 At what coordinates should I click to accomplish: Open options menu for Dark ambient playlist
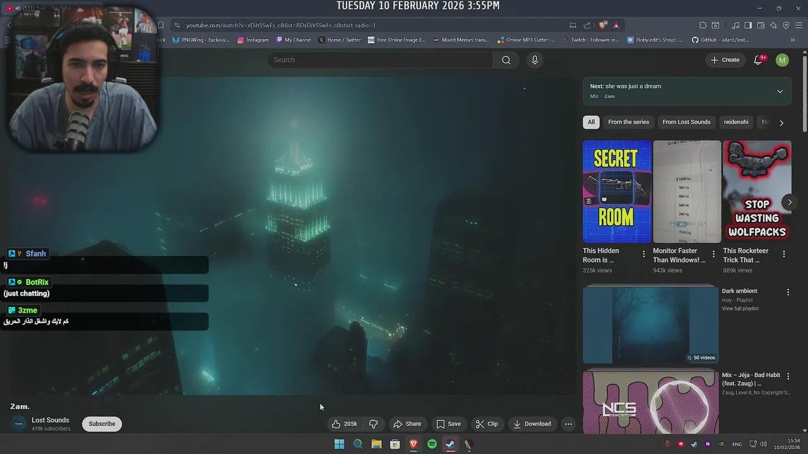[x=788, y=292]
